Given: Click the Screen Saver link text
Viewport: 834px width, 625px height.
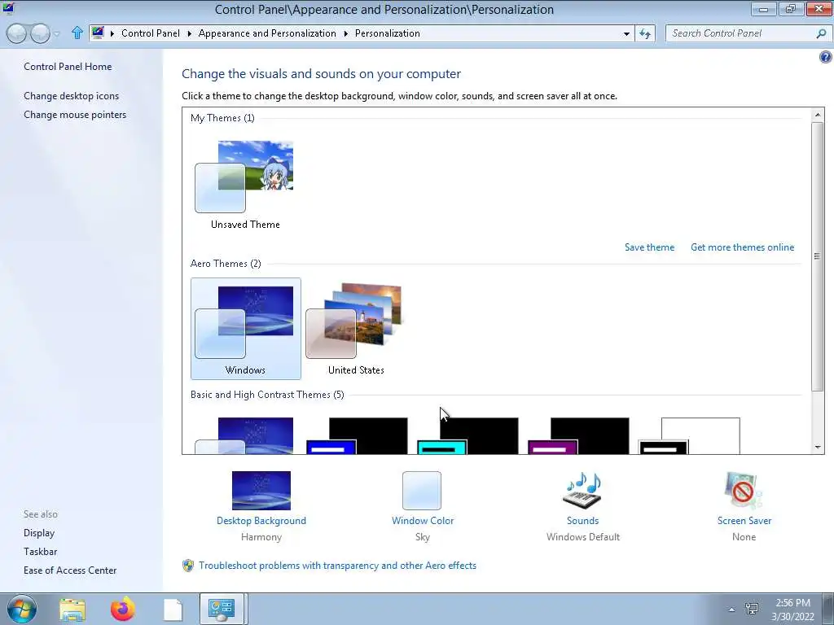Looking at the screenshot, I should 744,521.
